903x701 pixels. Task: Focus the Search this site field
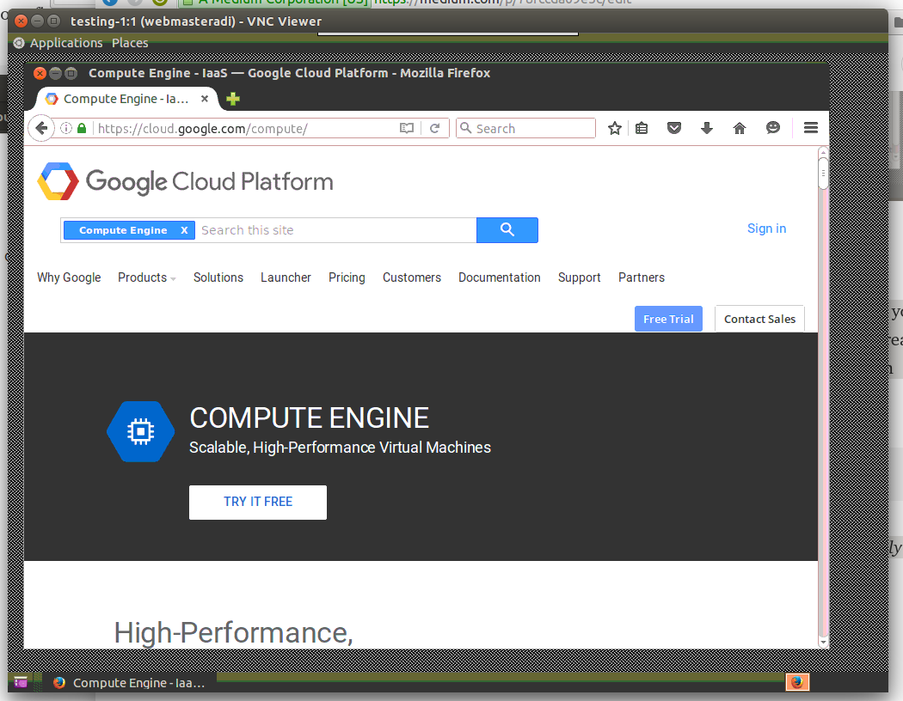coord(335,230)
